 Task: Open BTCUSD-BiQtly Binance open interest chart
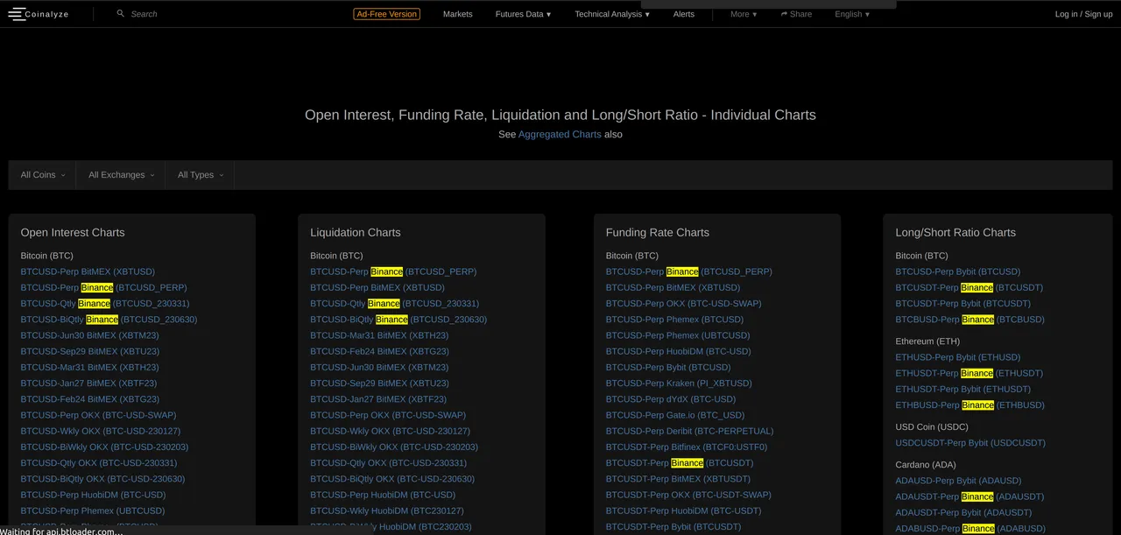[109, 320]
